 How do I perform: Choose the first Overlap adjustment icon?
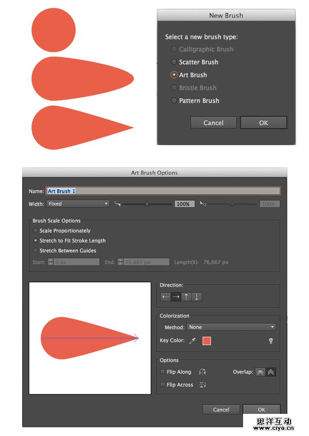tap(260, 372)
